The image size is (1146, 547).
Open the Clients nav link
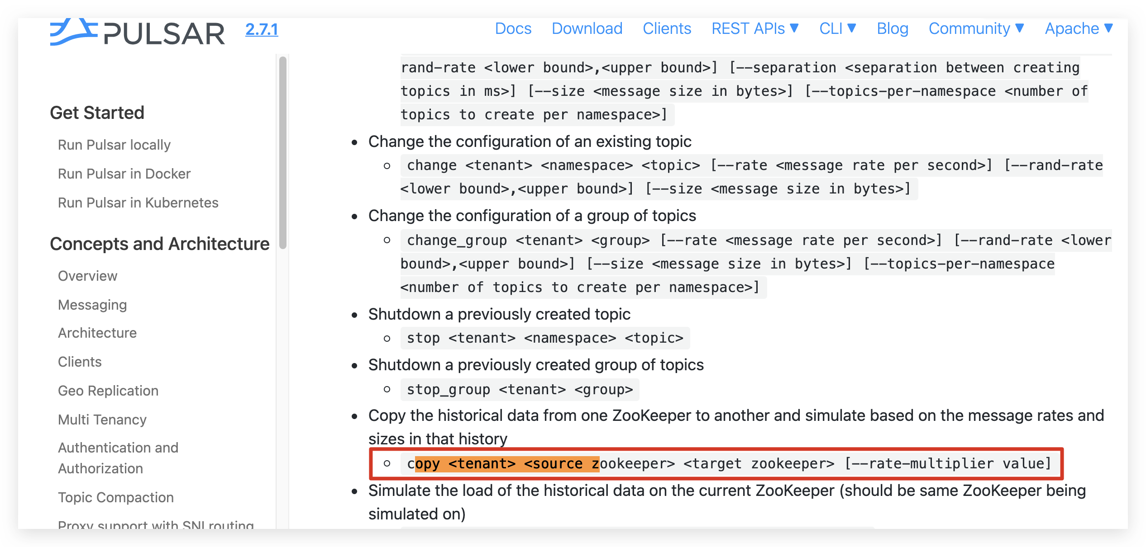667,28
